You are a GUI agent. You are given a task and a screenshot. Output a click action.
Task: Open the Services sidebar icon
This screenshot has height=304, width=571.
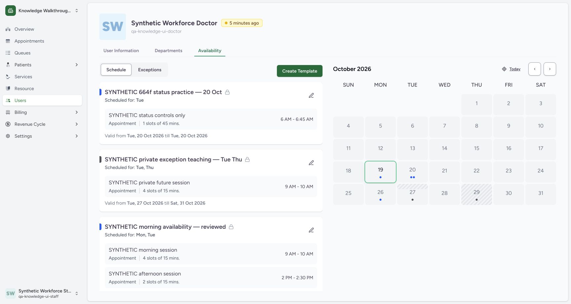click(x=8, y=77)
